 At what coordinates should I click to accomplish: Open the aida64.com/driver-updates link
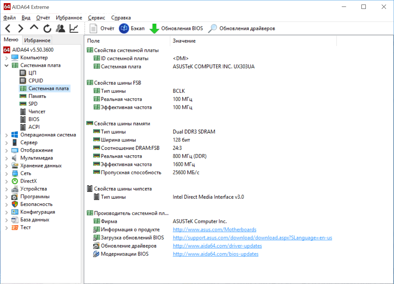coord(217,246)
